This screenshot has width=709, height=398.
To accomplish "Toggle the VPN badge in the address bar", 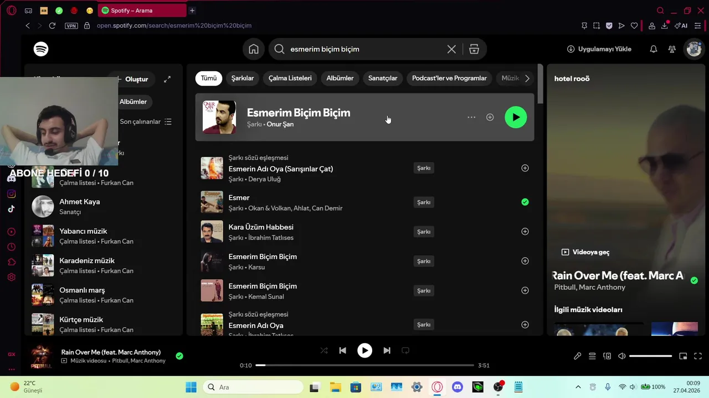I will click(x=71, y=25).
